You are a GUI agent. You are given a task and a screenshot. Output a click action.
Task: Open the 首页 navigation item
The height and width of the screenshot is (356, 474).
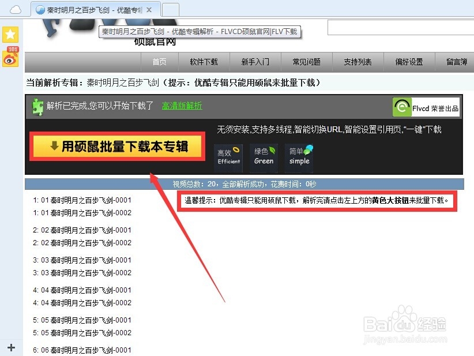[x=159, y=62]
